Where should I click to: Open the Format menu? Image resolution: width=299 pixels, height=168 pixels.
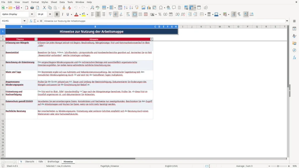pos(35,2)
